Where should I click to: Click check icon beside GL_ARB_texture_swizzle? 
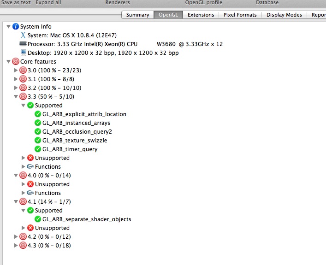pos(38,140)
